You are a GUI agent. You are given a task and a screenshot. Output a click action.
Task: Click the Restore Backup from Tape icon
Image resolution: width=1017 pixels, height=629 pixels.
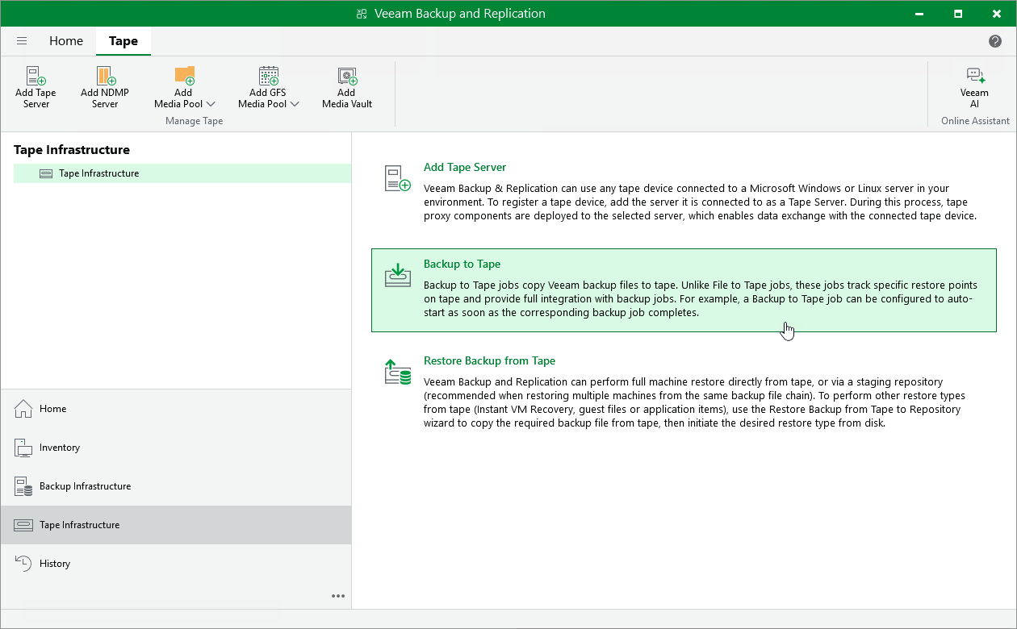(x=398, y=372)
